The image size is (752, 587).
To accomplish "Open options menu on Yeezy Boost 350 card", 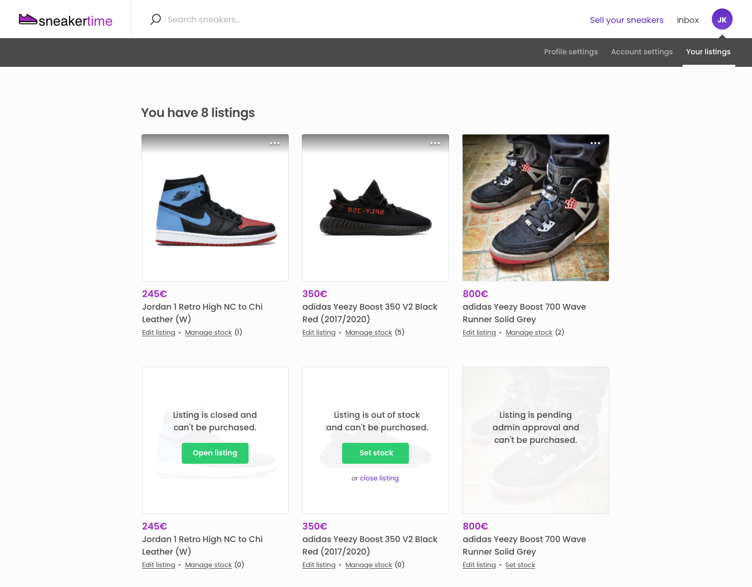I will [436, 143].
